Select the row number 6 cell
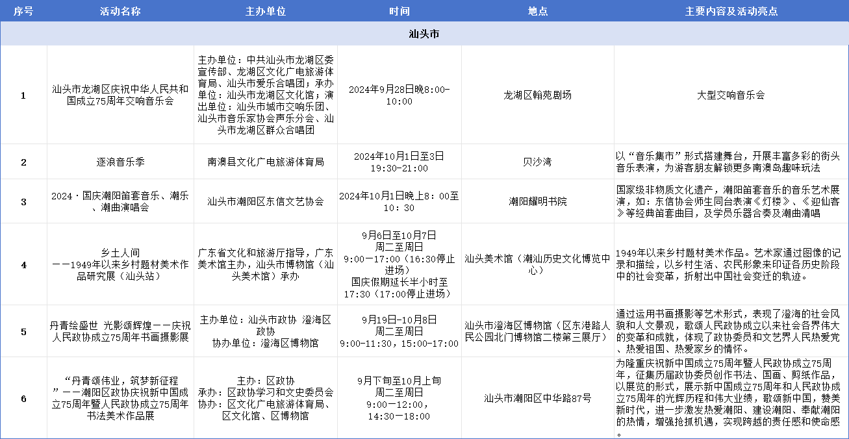This screenshot has height=439, width=849. point(23,398)
